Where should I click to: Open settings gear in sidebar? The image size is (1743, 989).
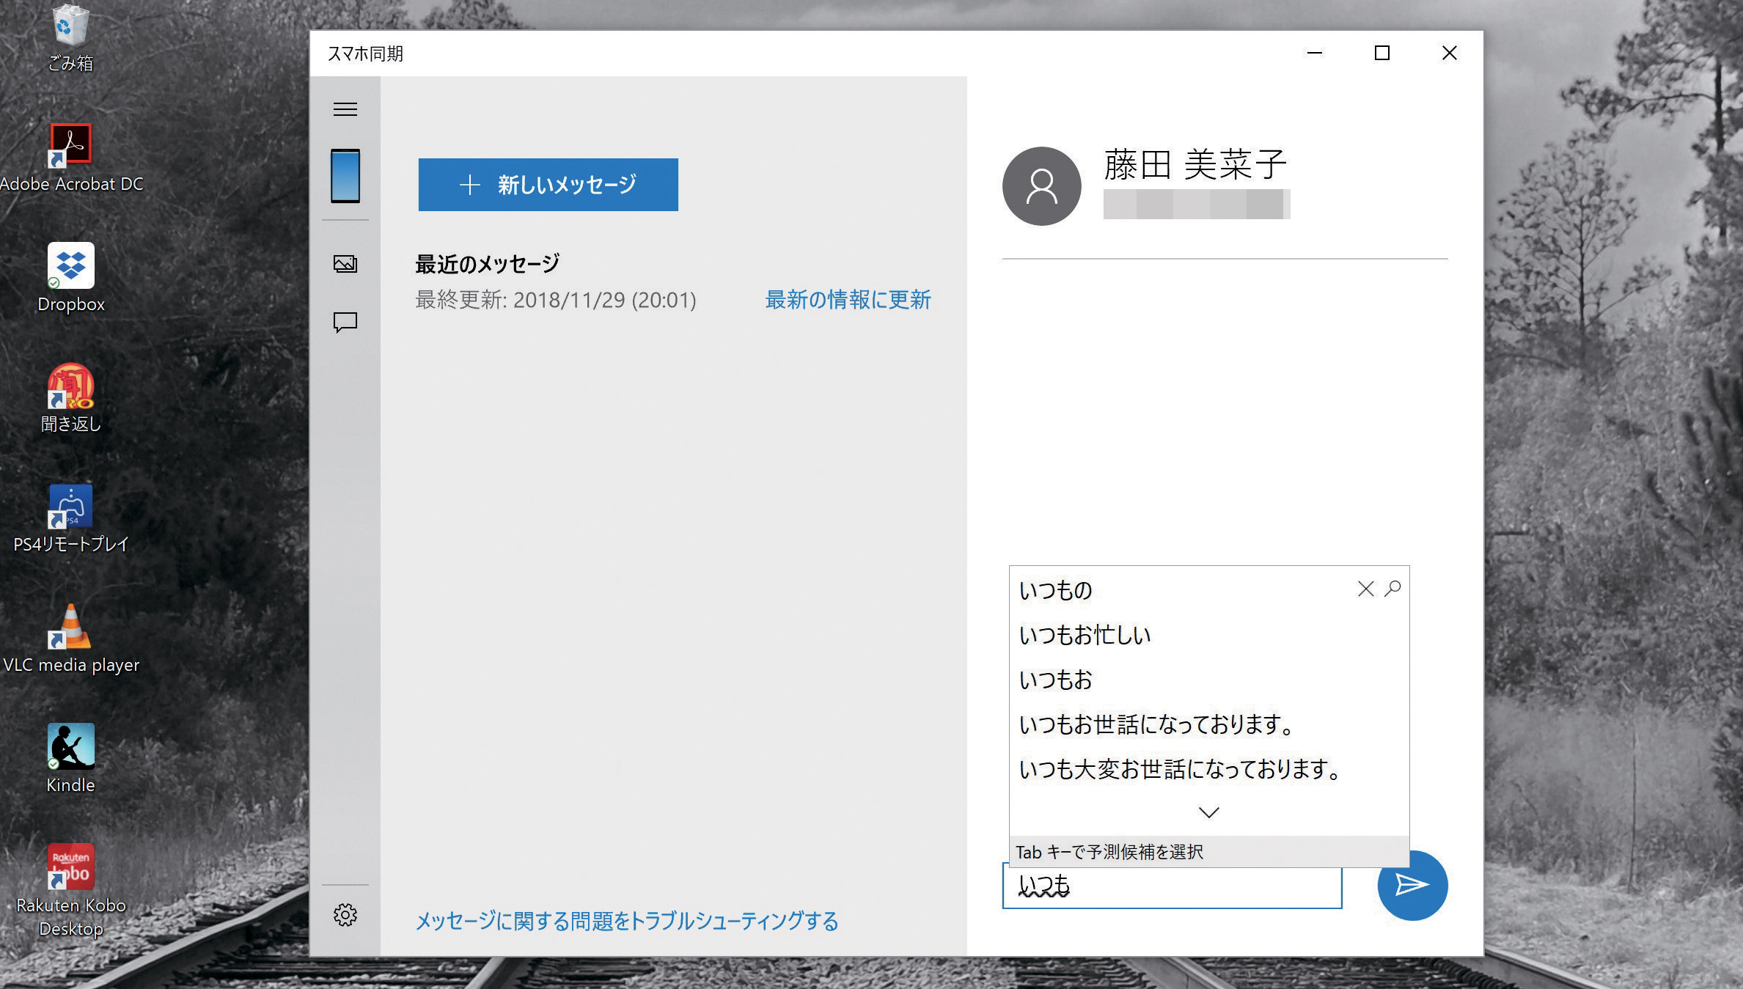[x=345, y=914]
